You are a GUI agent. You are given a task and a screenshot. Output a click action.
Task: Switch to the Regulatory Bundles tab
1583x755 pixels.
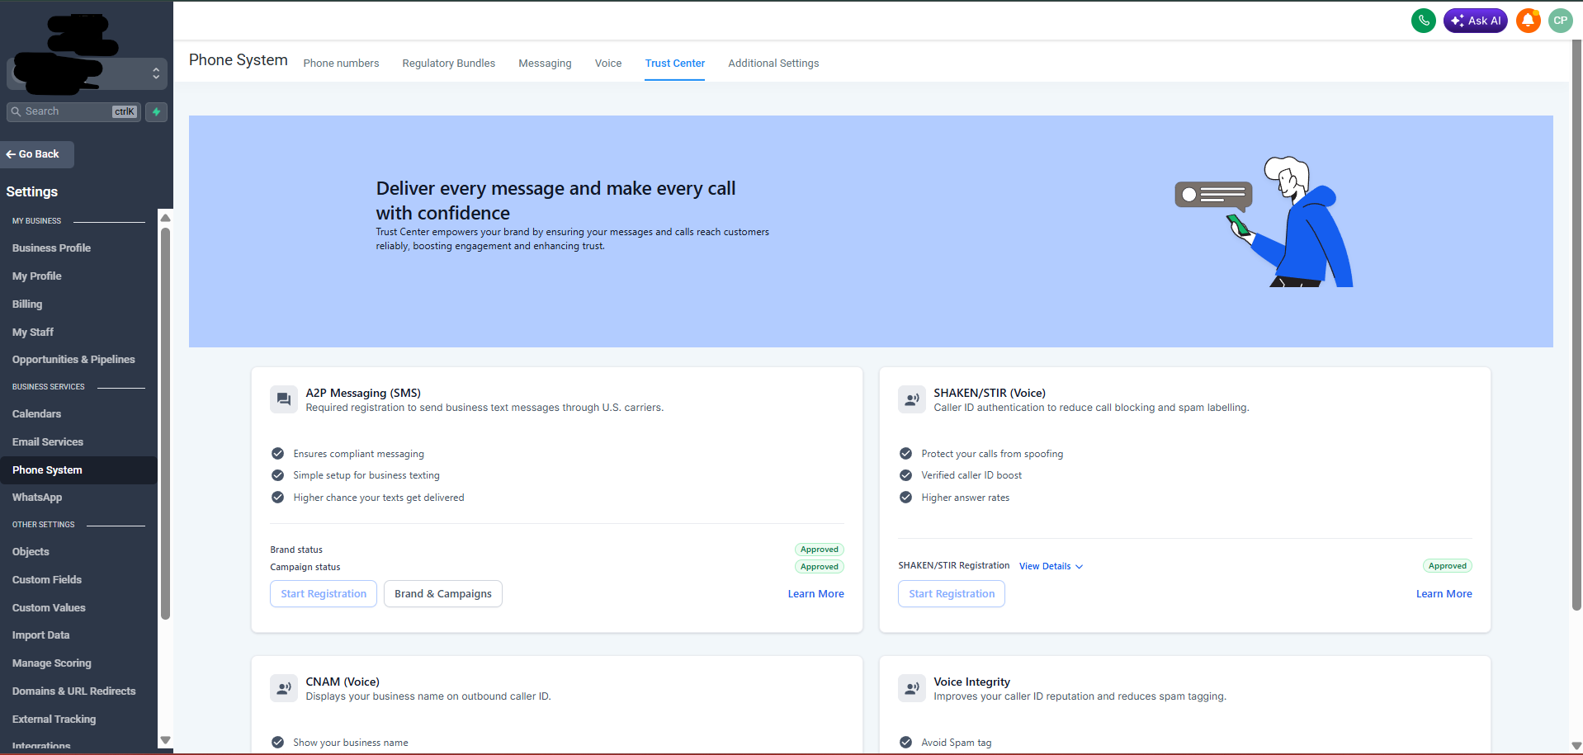pos(448,64)
